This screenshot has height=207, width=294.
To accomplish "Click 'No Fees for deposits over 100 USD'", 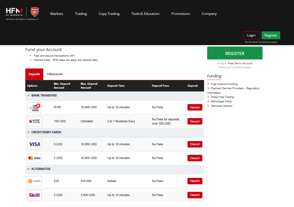I will pos(166,121).
